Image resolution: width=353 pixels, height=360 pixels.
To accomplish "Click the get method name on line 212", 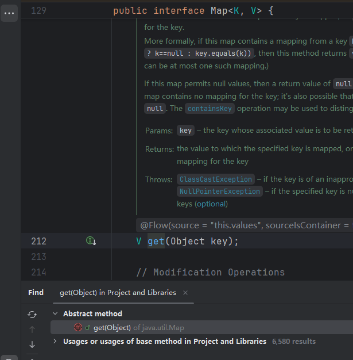I will point(156,241).
